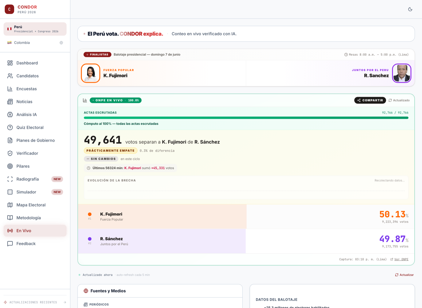Click the Radiografía scan frame icon

(10, 179)
